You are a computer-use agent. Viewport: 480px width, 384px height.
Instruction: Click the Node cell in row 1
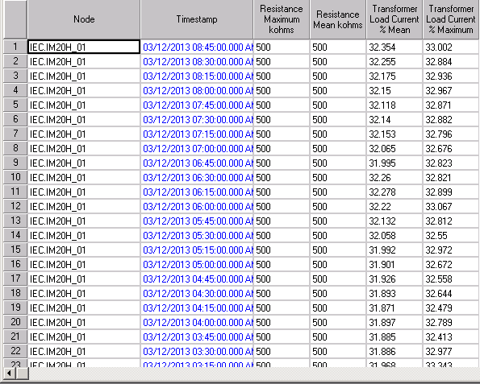(84, 47)
